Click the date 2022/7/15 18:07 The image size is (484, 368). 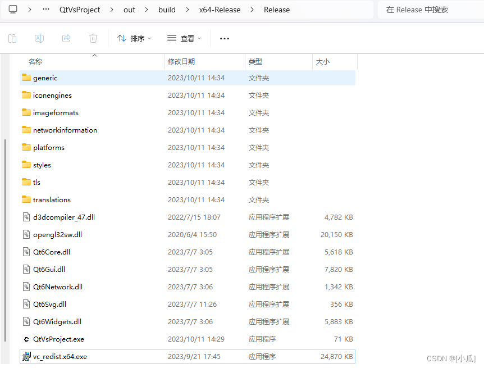click(194, 217)
